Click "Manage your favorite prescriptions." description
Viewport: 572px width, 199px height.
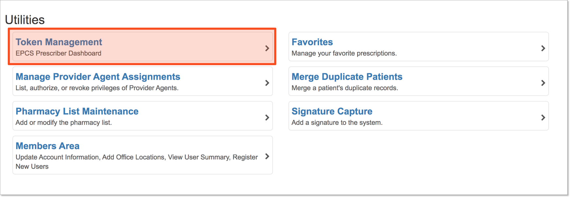click(x=344, y=53)
